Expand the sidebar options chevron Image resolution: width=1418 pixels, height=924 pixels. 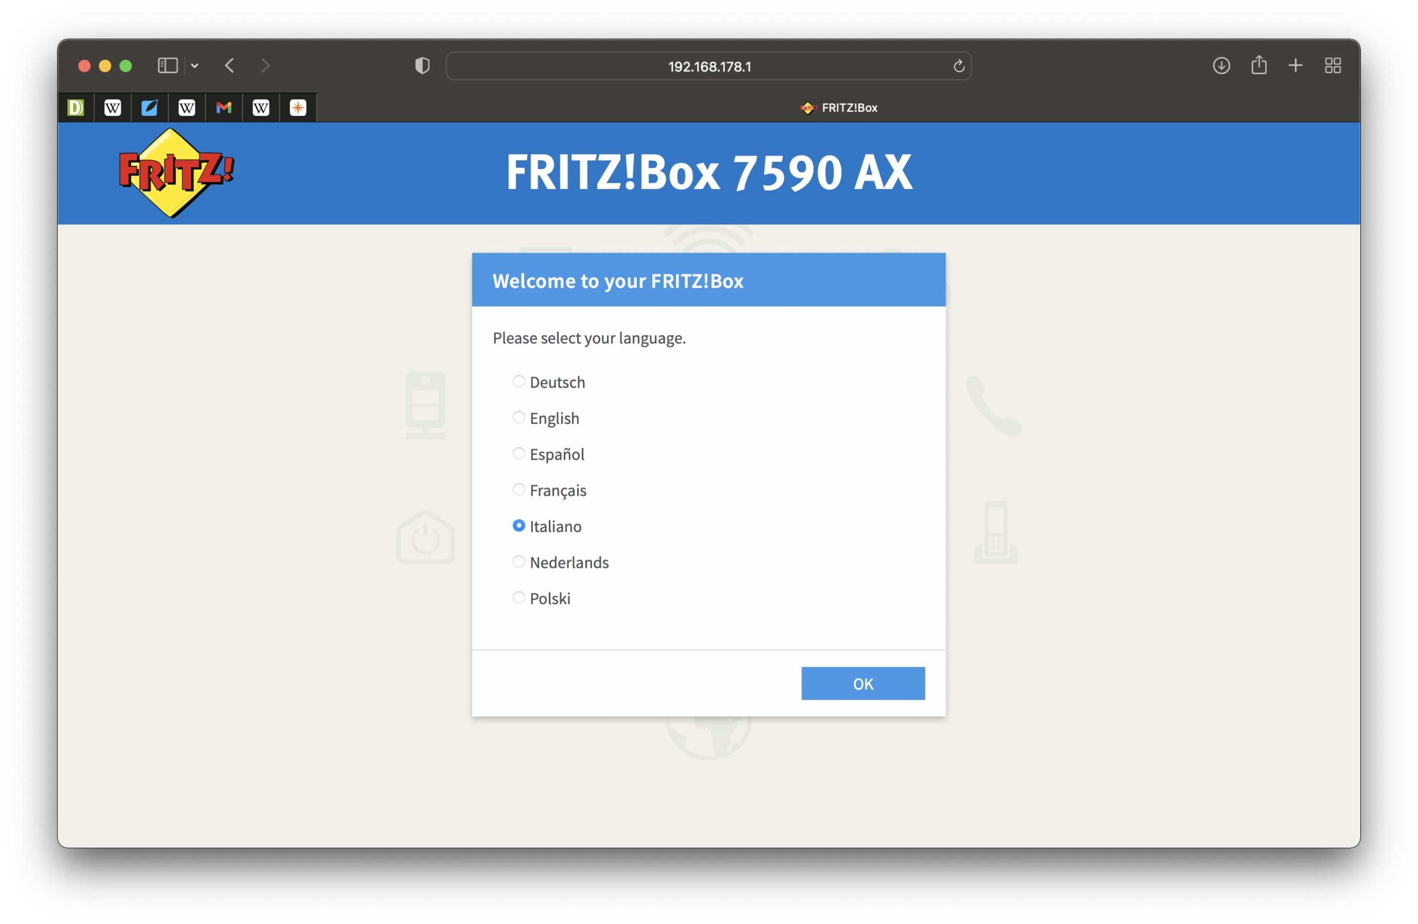(x=195, y=66)
